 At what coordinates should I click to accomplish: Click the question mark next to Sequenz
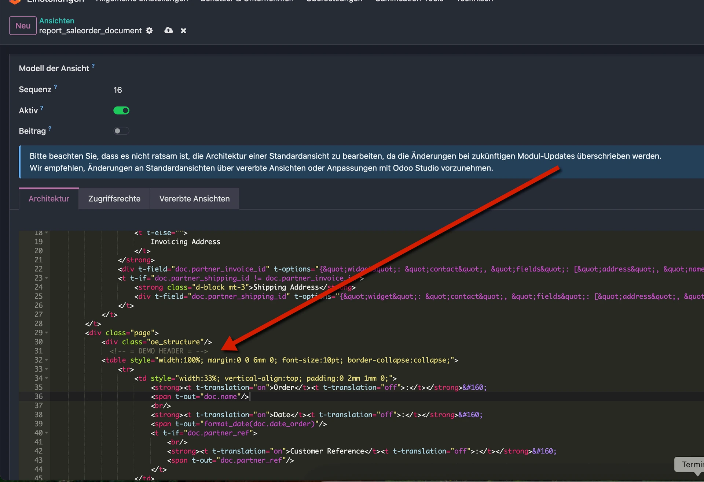click(55, 86)
